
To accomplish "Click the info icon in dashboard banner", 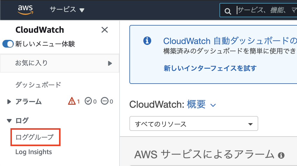I will (147, 41).
